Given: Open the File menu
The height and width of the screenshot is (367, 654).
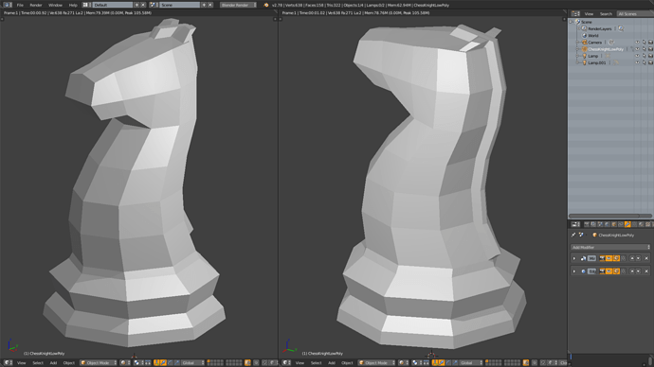Looking at the screenshot, I should pos(20,5).
